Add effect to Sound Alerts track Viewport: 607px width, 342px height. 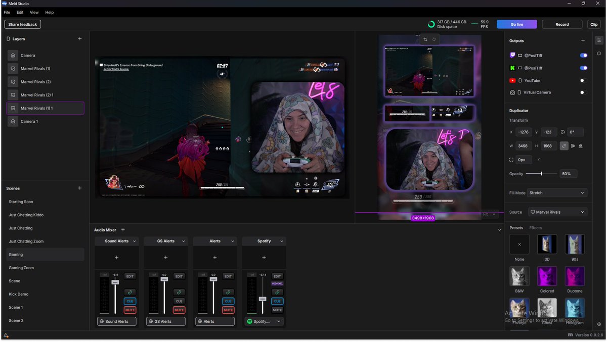(116, 258)
